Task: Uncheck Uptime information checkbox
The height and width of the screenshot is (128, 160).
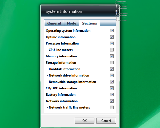Action: click(x=112, y=37)
